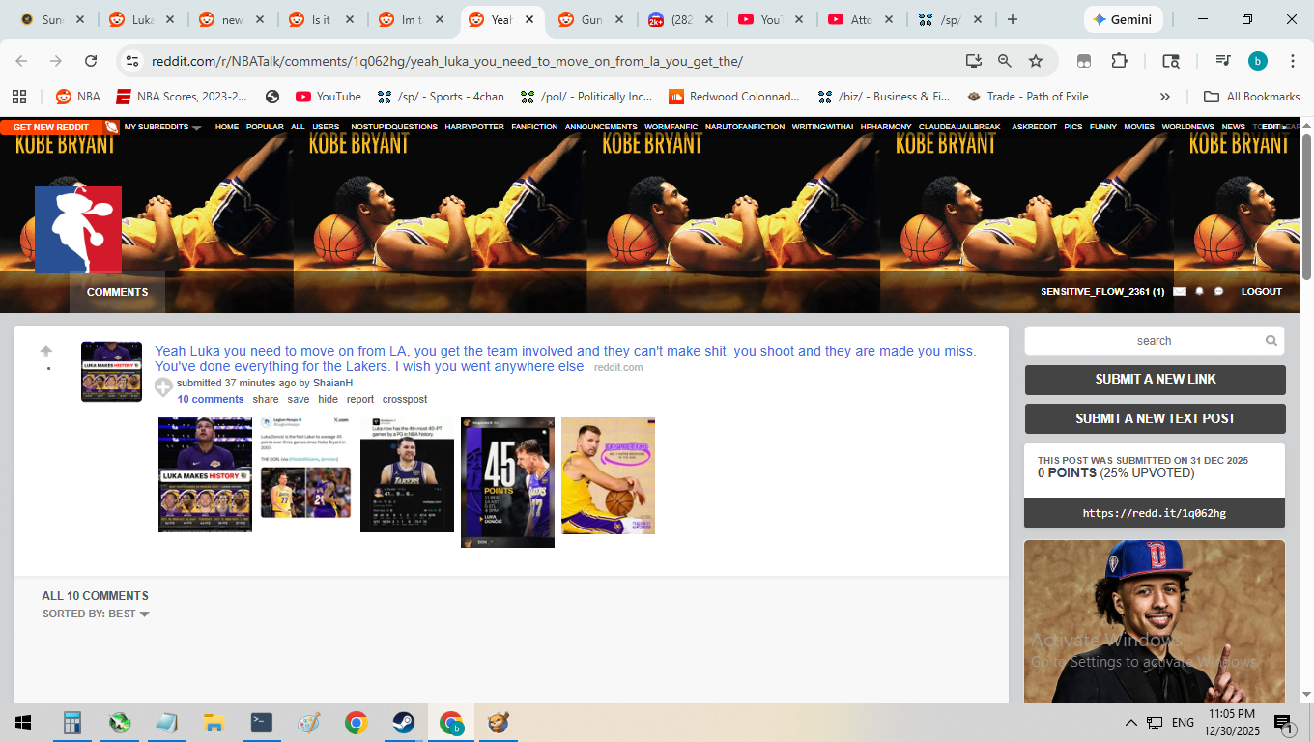Show more bookmarks with the double chevron

point(1165,97)
